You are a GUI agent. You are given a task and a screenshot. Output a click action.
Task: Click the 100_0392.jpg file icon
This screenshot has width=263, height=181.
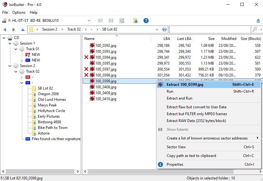tap(92, 45)
